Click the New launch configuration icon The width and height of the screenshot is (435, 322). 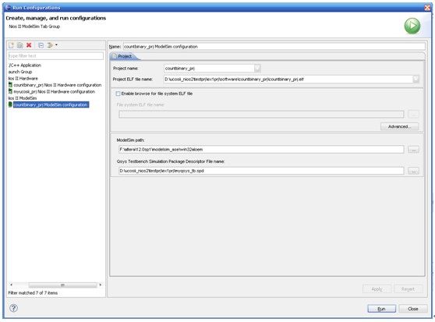11,45
